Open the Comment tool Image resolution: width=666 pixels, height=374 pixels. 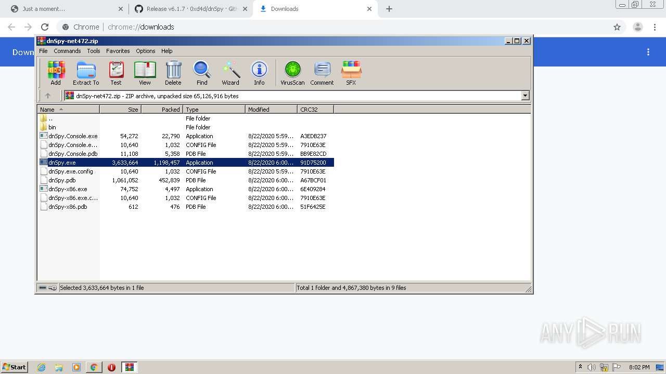(322, 73)
